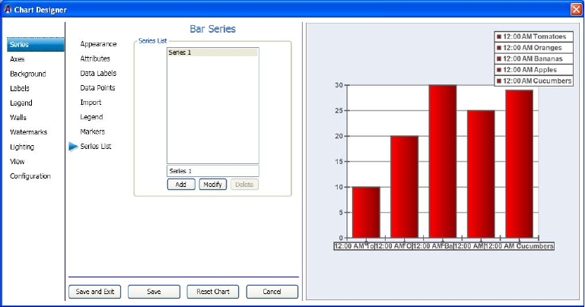Open the Legend sub-item under Bar Series
585x307 pixels.
click(91, 117)
